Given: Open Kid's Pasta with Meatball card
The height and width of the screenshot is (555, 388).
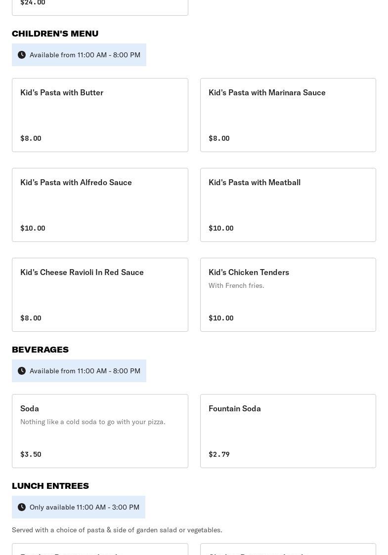Looking at the screenshot, I should coord(288,205).
